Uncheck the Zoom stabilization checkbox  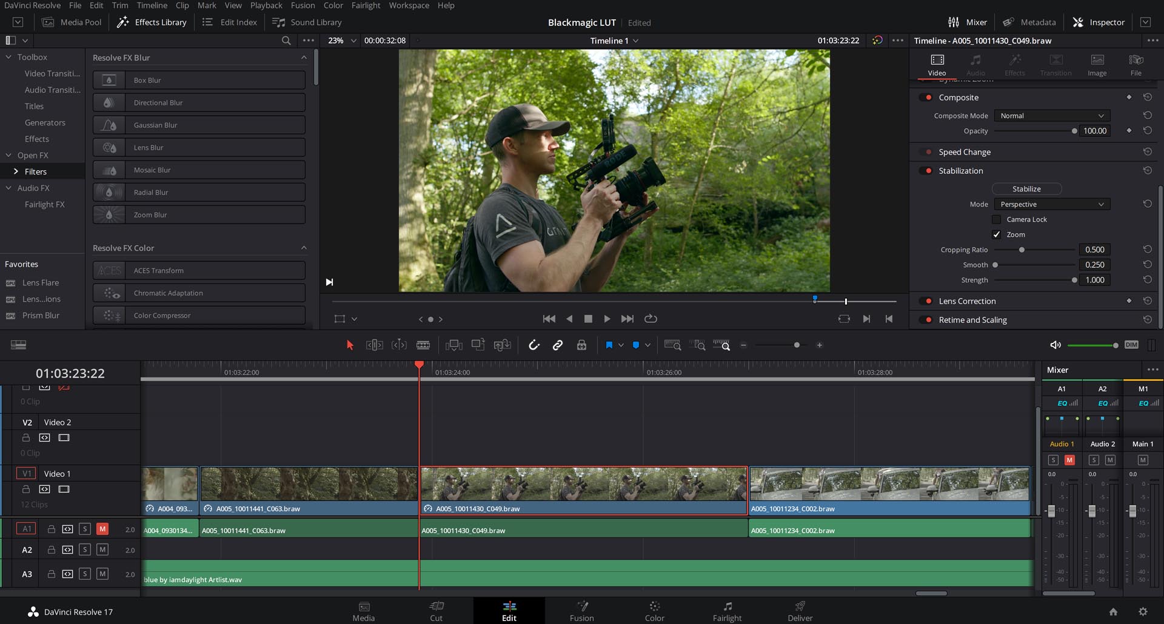(x=996, y=234)
